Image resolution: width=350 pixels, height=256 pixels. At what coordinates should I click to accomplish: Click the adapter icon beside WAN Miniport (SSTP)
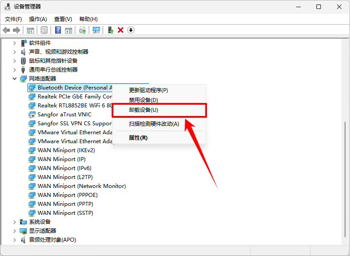(x=32, y=213)
